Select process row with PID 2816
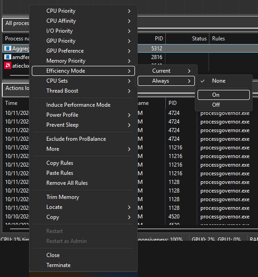This screenshot has height=277, width=258. [198, 57]
